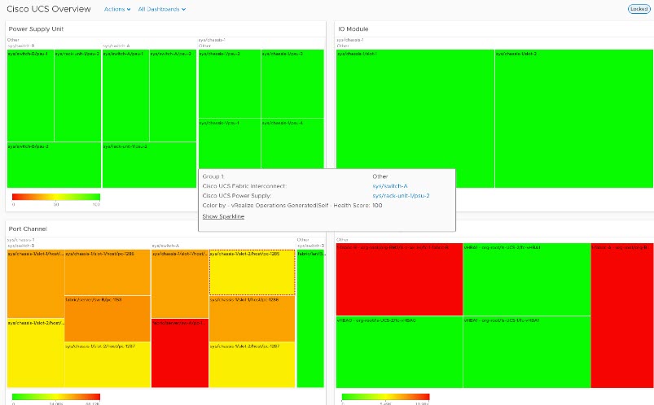Select the red fabric/server/sw-A port channel cell
The width and height of the screenshot is (654, 405).
180,353
